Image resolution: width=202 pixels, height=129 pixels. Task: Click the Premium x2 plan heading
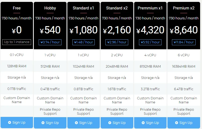click(183, 8)
